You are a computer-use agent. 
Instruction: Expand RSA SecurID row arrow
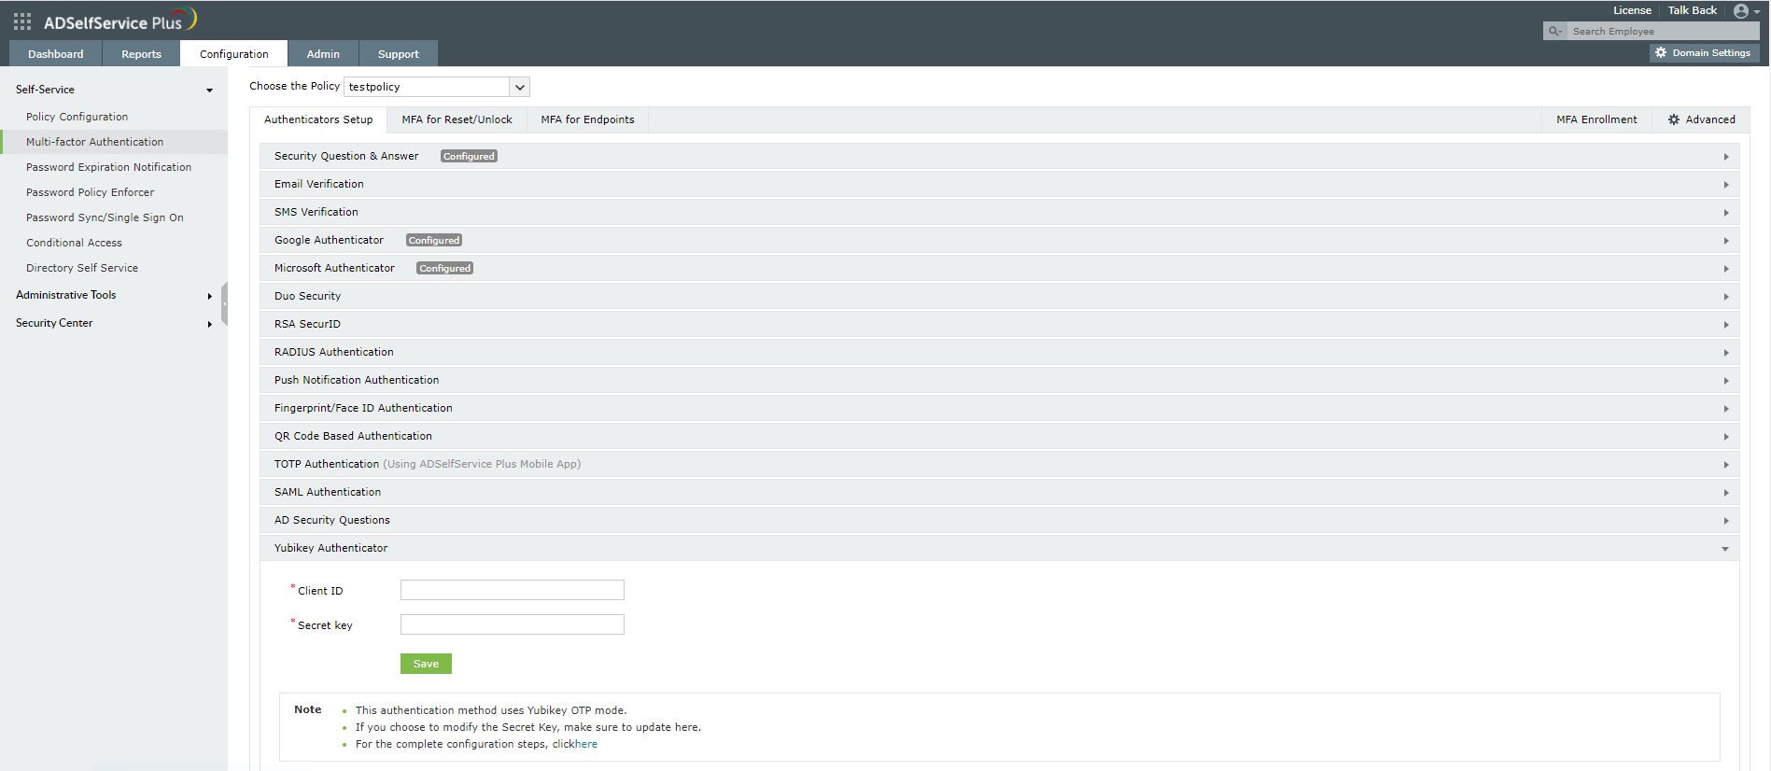(1726, 325)
